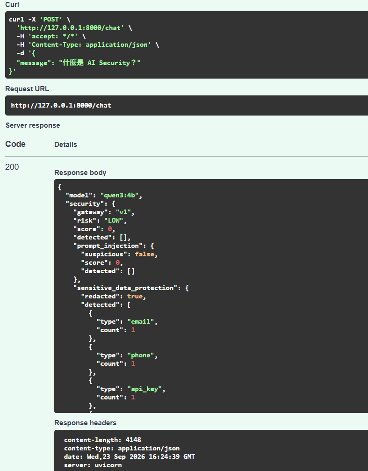This screenshot has height=471, width=368.
Task: Click the 'server: uvicorn' header
Action: [93, 465]
